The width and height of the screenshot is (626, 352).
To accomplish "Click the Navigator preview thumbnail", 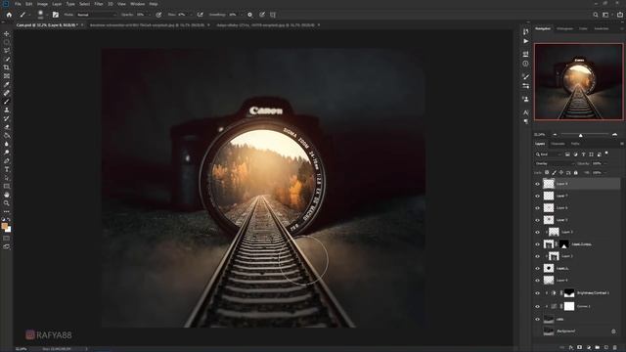I will (x=578, y=82).
